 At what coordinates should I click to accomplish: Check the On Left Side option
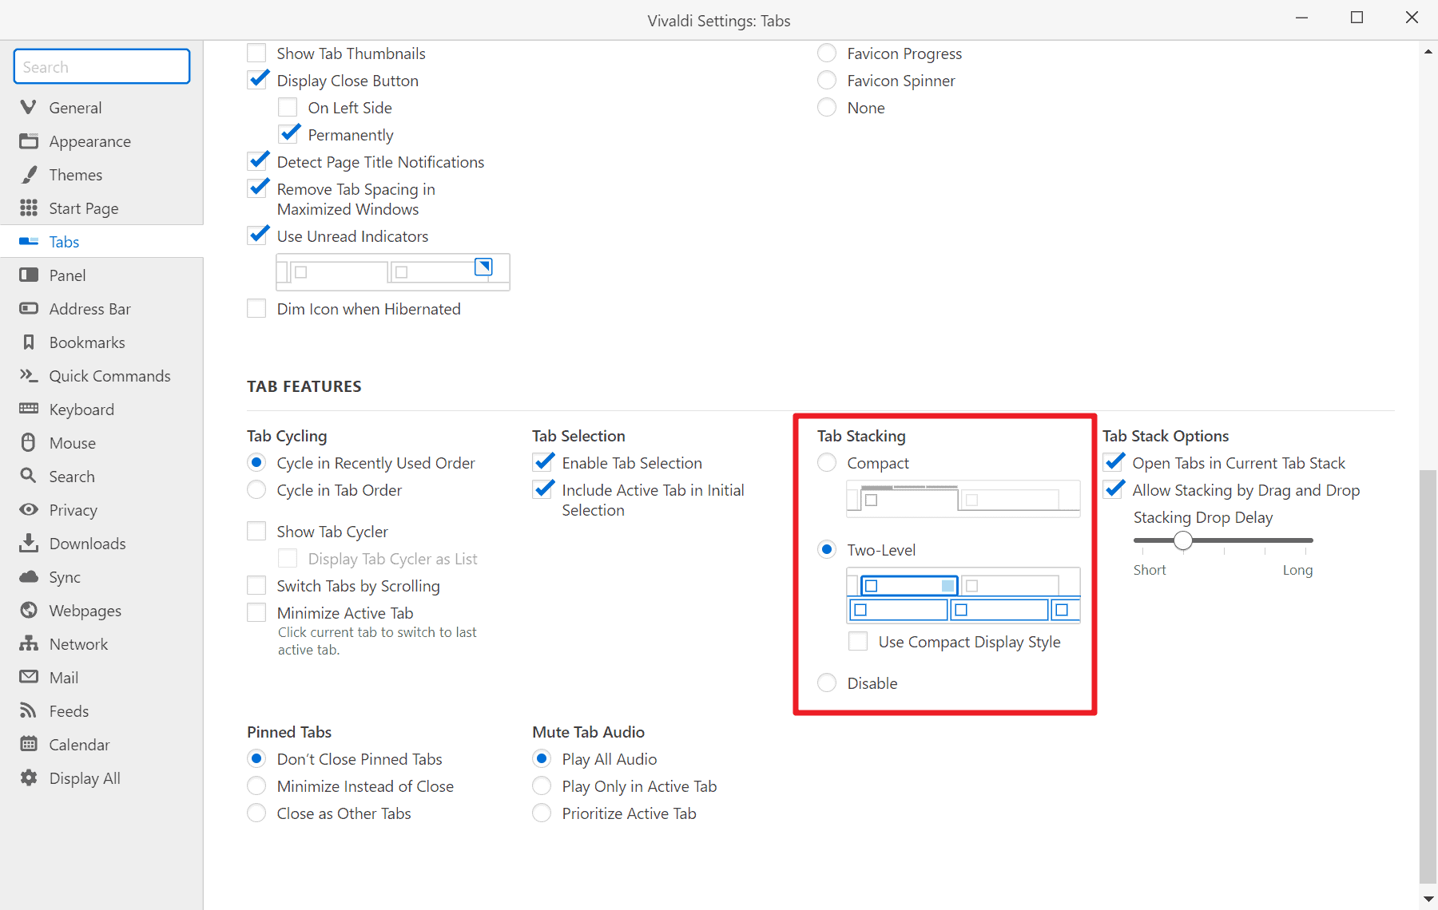pos(288,108)
